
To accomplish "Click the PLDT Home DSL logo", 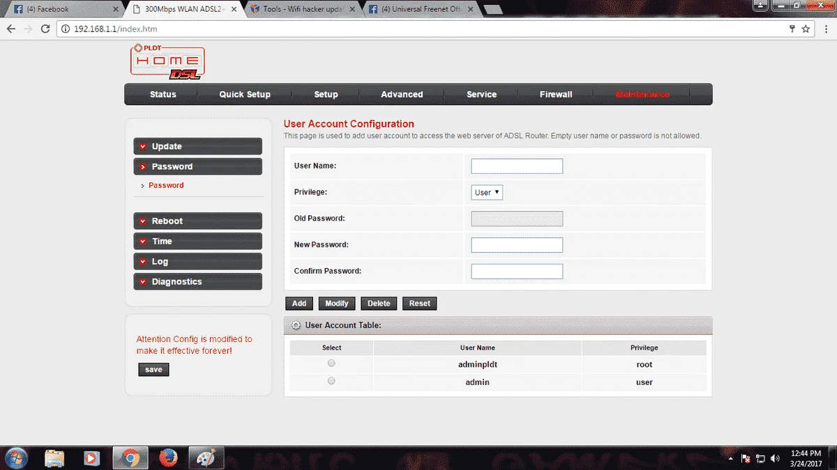I will (167, 61).
